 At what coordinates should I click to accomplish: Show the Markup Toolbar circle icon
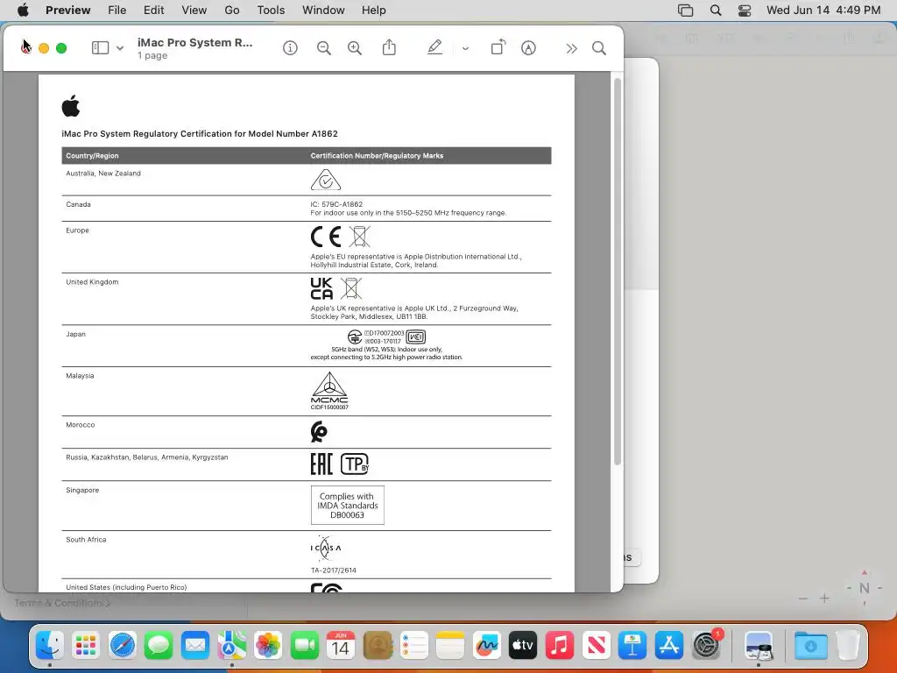click(528, 48)
